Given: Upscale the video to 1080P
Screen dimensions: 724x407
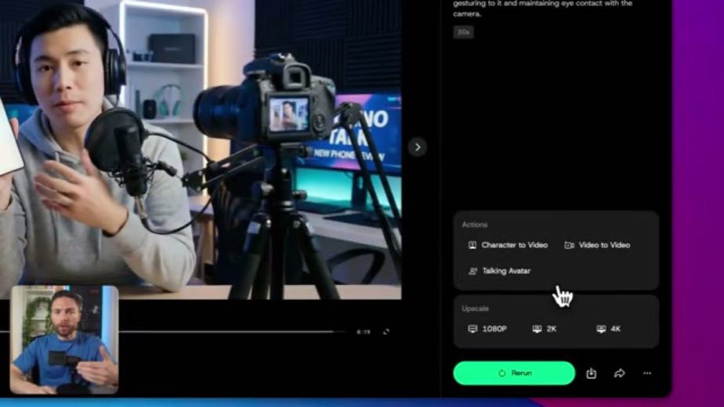Looking at the screenshot, I should (487, 329).
